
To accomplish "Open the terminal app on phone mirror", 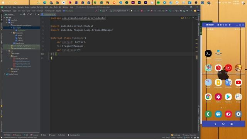I will 208,53.
